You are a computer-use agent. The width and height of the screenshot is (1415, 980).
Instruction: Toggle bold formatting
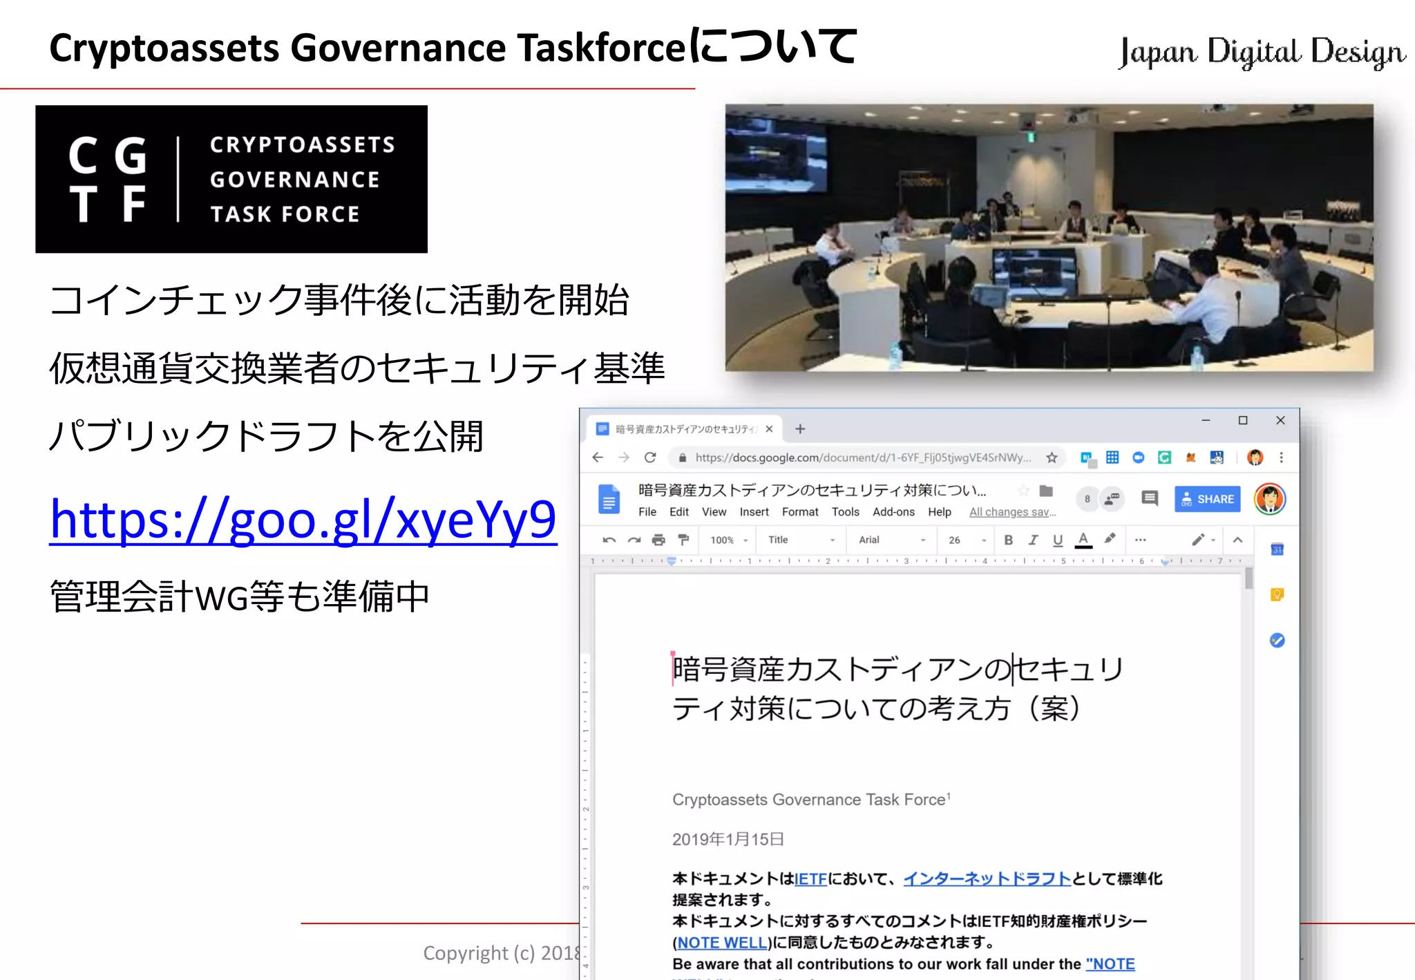(x=1009, y=540)
